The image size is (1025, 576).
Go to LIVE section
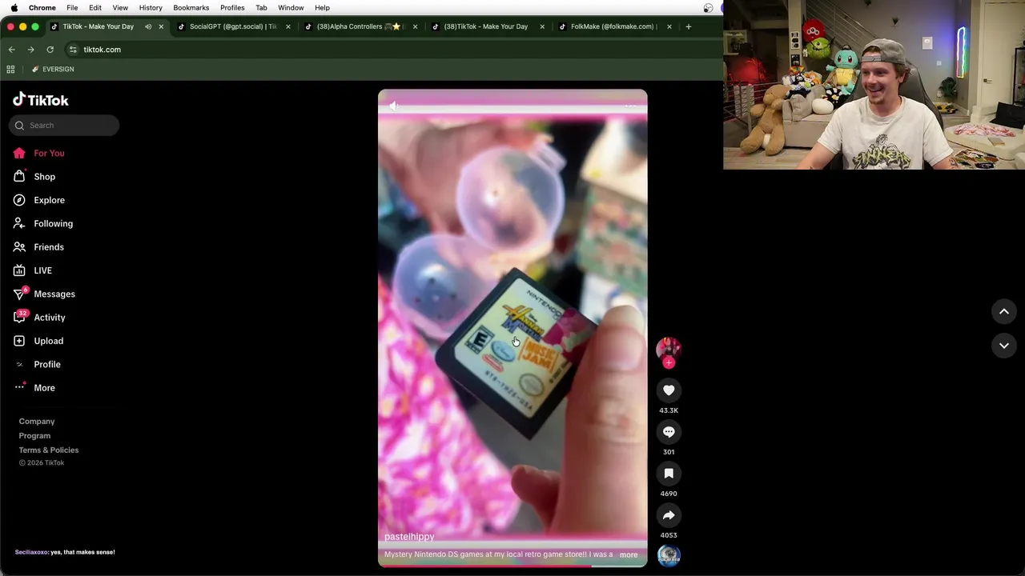tap(42, 270)
